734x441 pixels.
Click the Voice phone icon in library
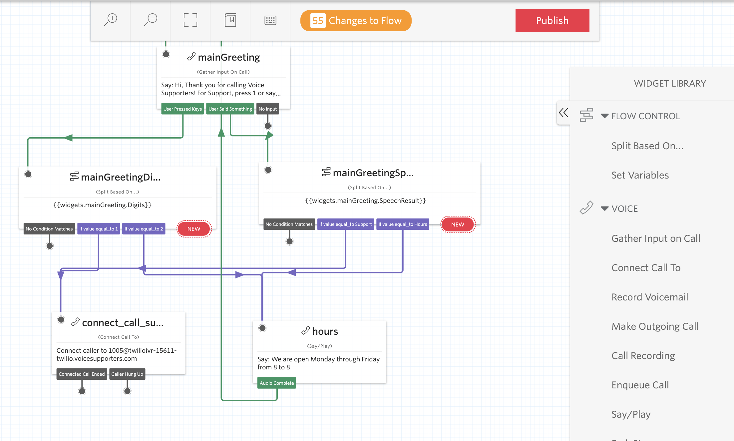(586, 208)
